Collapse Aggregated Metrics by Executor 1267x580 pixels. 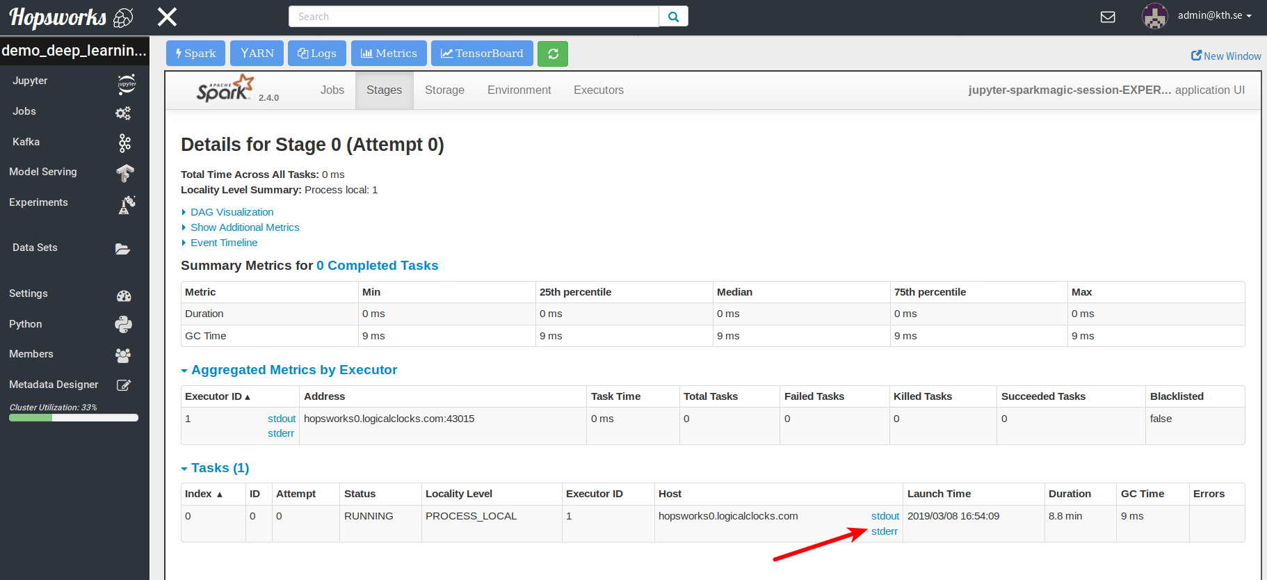(293, 370)
